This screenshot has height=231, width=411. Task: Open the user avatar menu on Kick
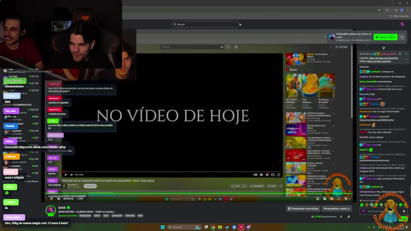(402, 24)
